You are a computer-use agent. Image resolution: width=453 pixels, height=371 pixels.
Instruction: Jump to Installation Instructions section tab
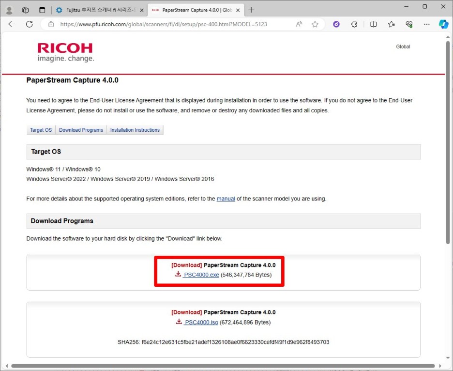point(135,130)
